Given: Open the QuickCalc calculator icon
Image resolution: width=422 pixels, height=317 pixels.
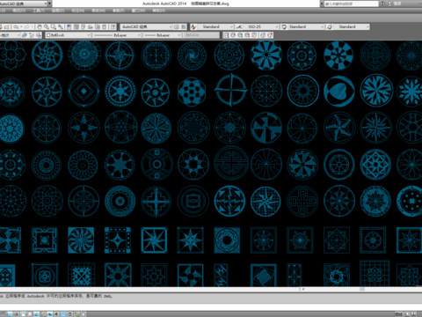Looking at the screenshot, I should (105, 26).
